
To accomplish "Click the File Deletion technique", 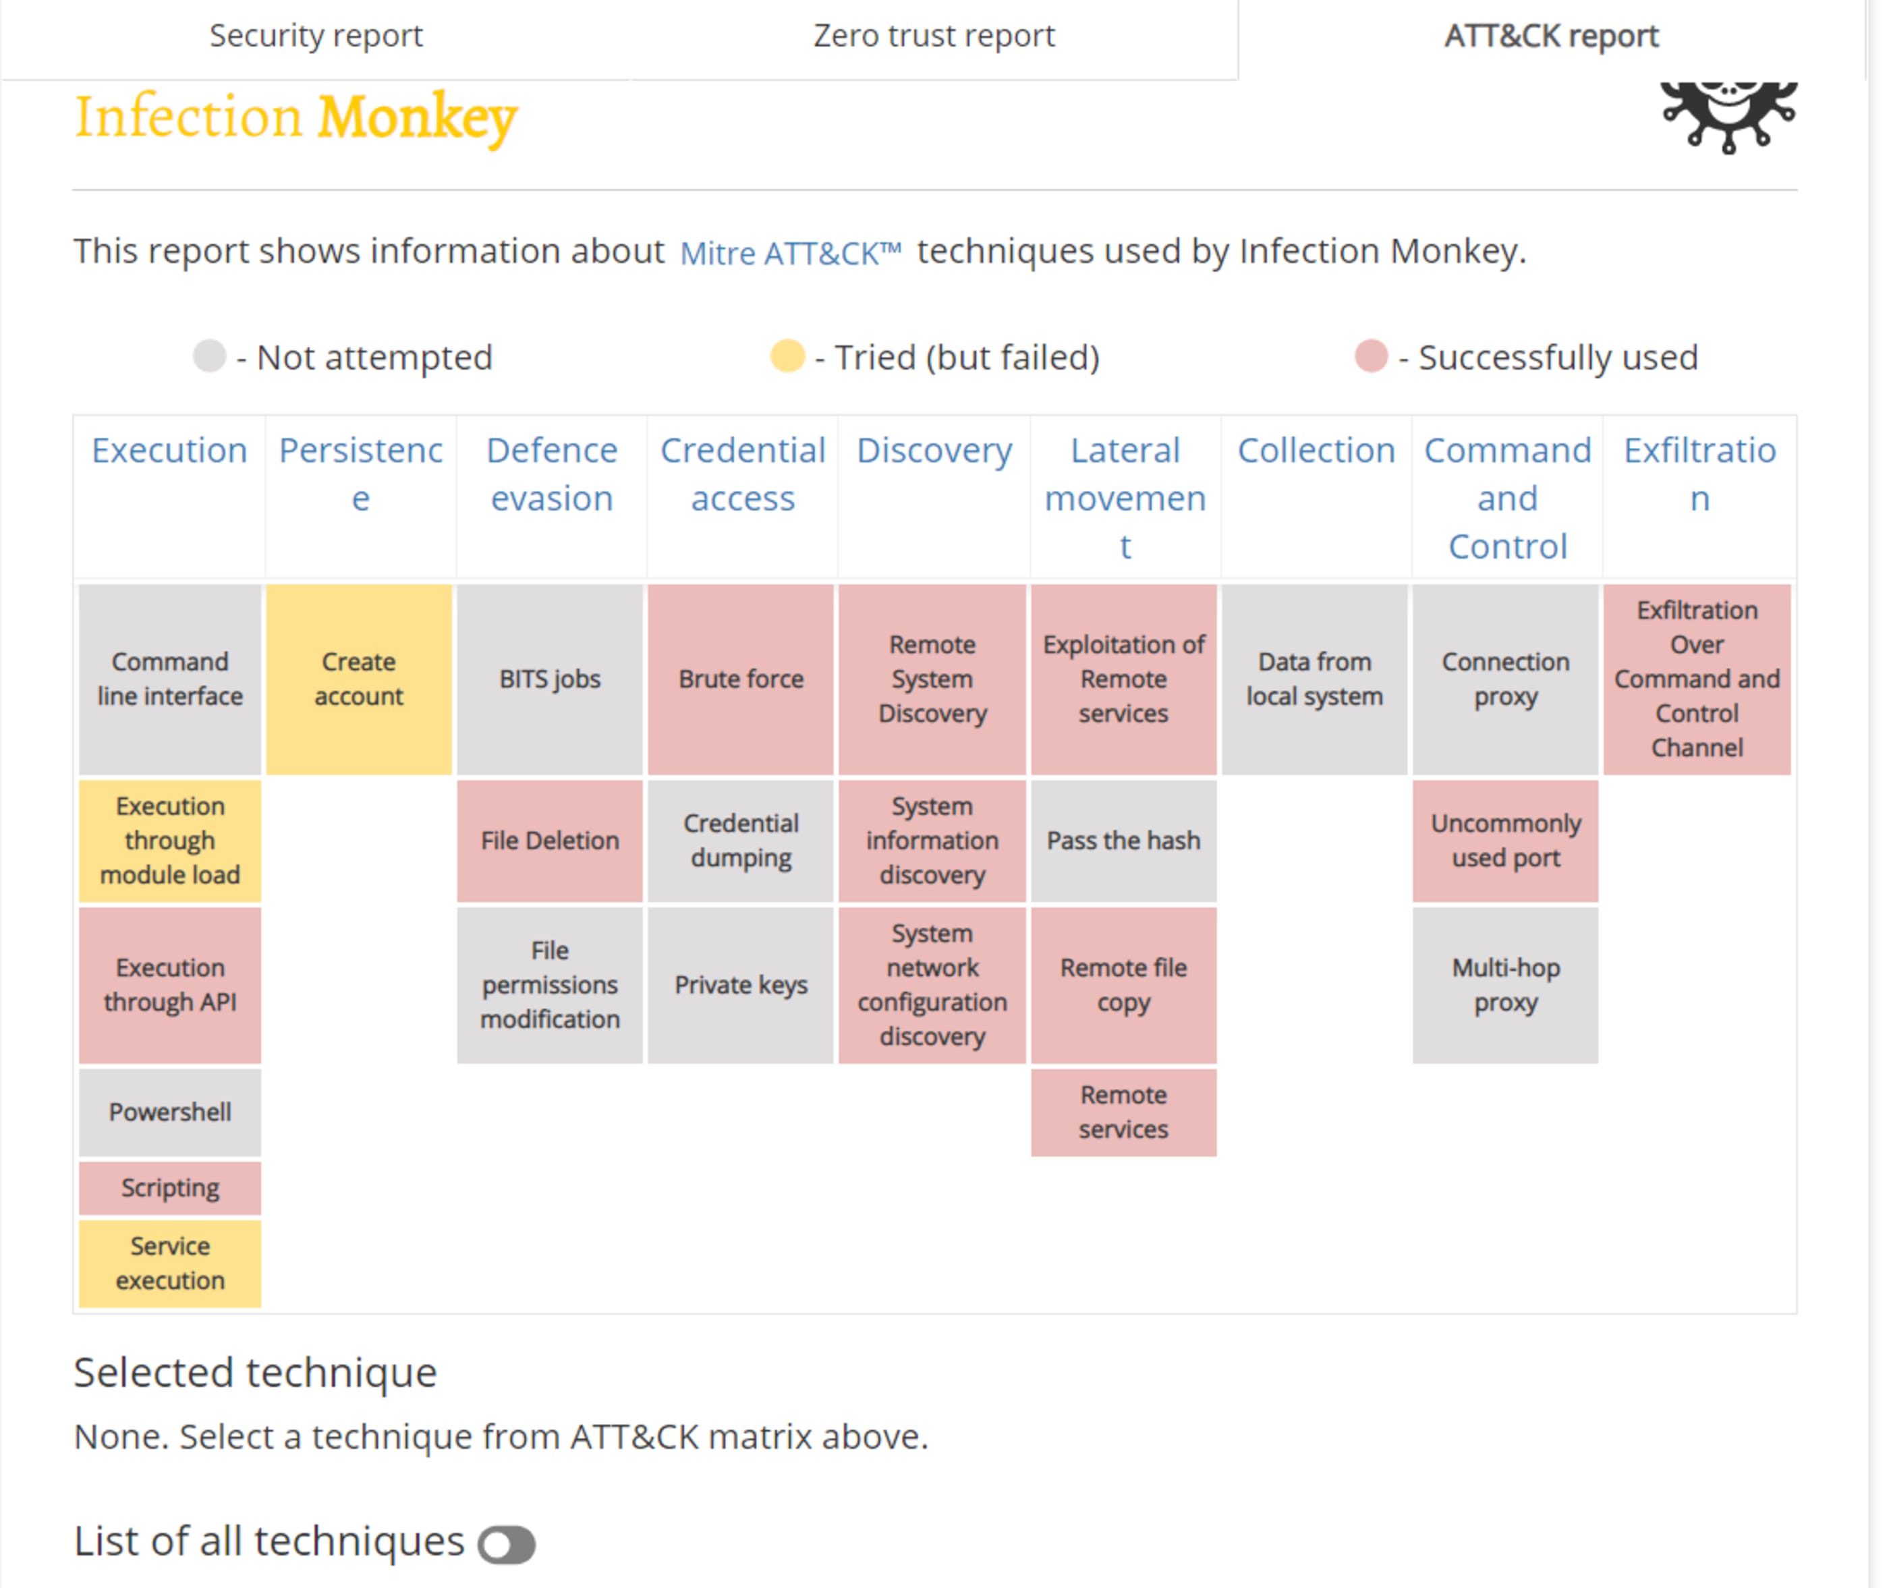I will [x=549, y=841].
